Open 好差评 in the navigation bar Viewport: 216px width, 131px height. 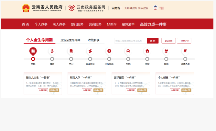[x=112, y=24]
